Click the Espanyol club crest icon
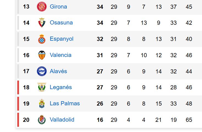This screenshot has height=132, width=202. pos(42,39)
